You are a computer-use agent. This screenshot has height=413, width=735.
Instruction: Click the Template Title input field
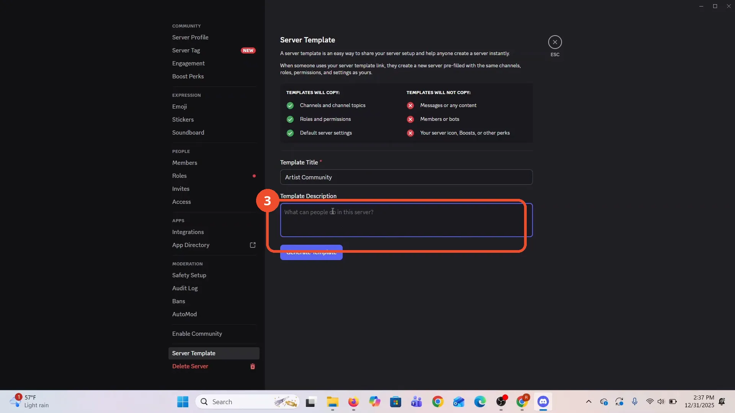coord(406,177)
